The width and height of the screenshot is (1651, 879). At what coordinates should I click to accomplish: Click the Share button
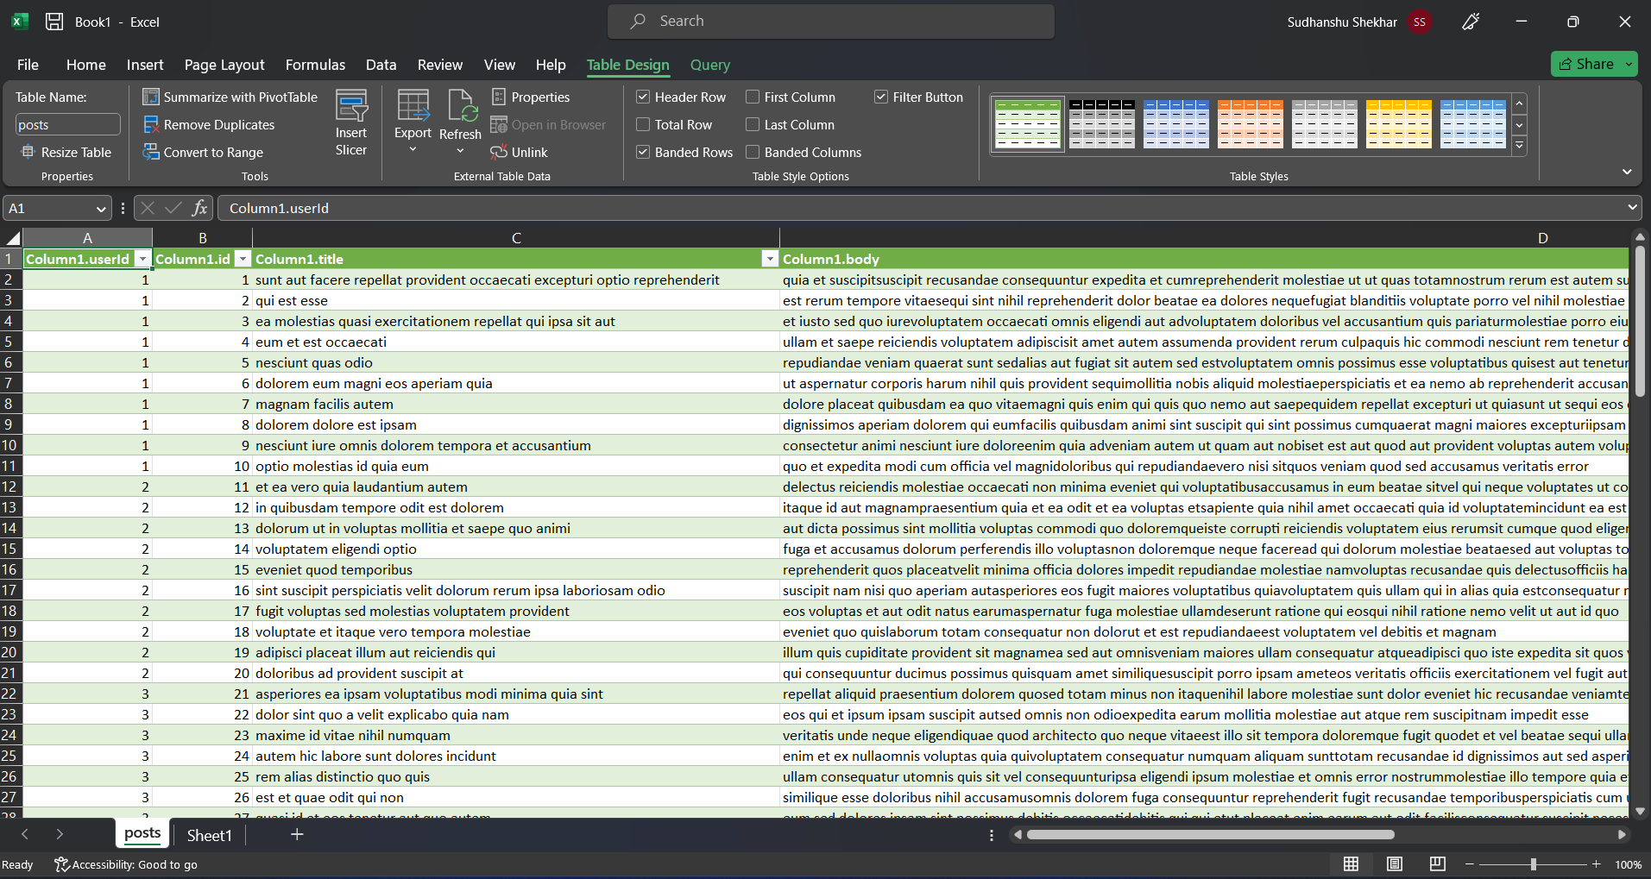point(1585,64)
